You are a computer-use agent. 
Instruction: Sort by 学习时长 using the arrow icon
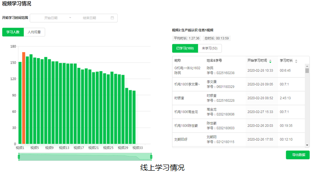coord(296,61)
